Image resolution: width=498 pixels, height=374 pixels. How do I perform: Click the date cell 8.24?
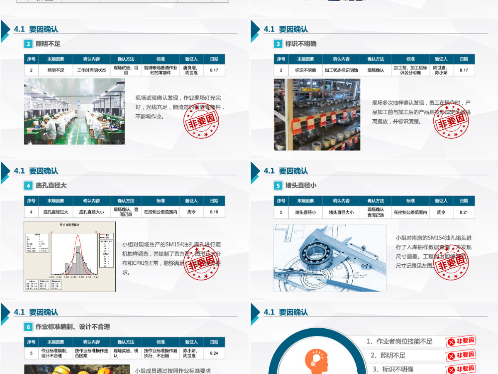click(214, 353)
